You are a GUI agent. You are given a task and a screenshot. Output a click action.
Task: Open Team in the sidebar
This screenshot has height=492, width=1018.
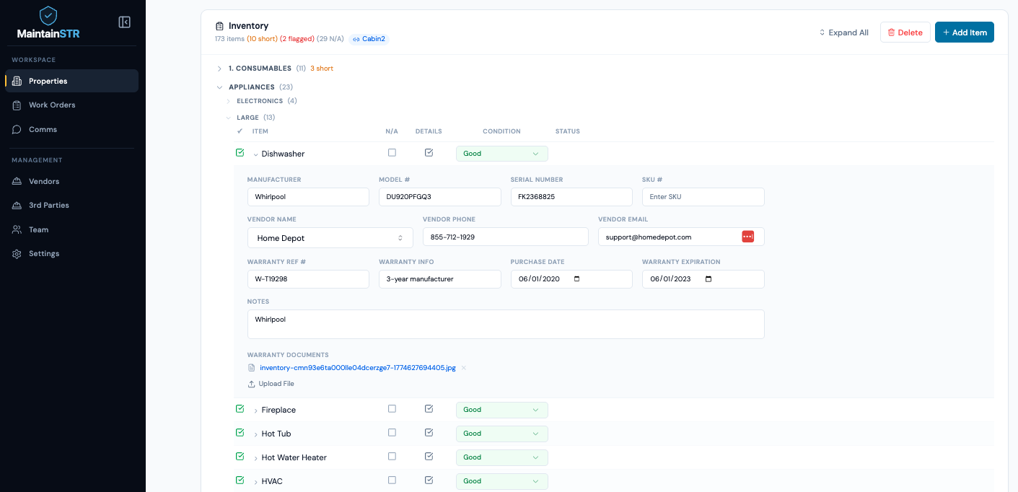[x=71, y=230]
